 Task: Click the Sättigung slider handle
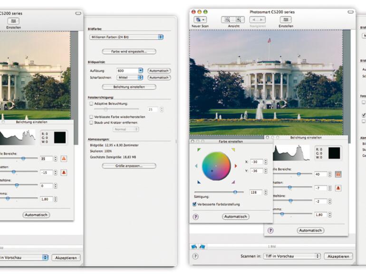235,192
